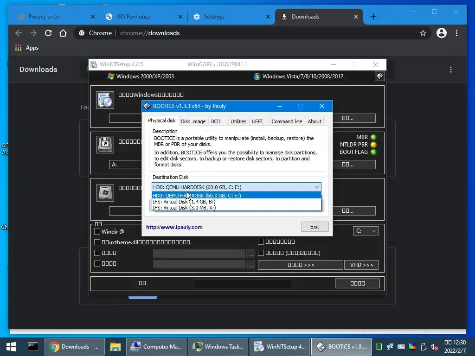
Task: Switch to the Disk image tab
Action: click(x=193, y=121)
